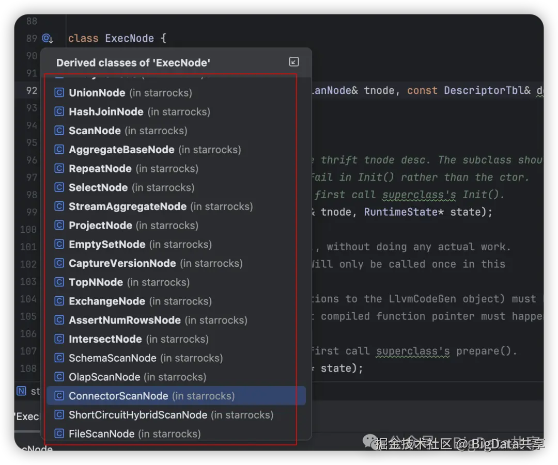Click the derived-classes gutter icon on line 89
558x465 pixels.
pos(48,38)
